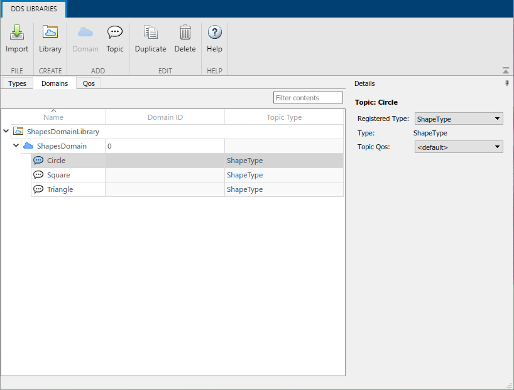Collapse the ShapesDomain node arrow
This screenshot has height=390, width=514.
point(16,145)
